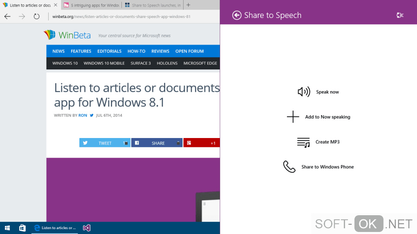Open the OPEN FORUM menu item

[189, 51]
